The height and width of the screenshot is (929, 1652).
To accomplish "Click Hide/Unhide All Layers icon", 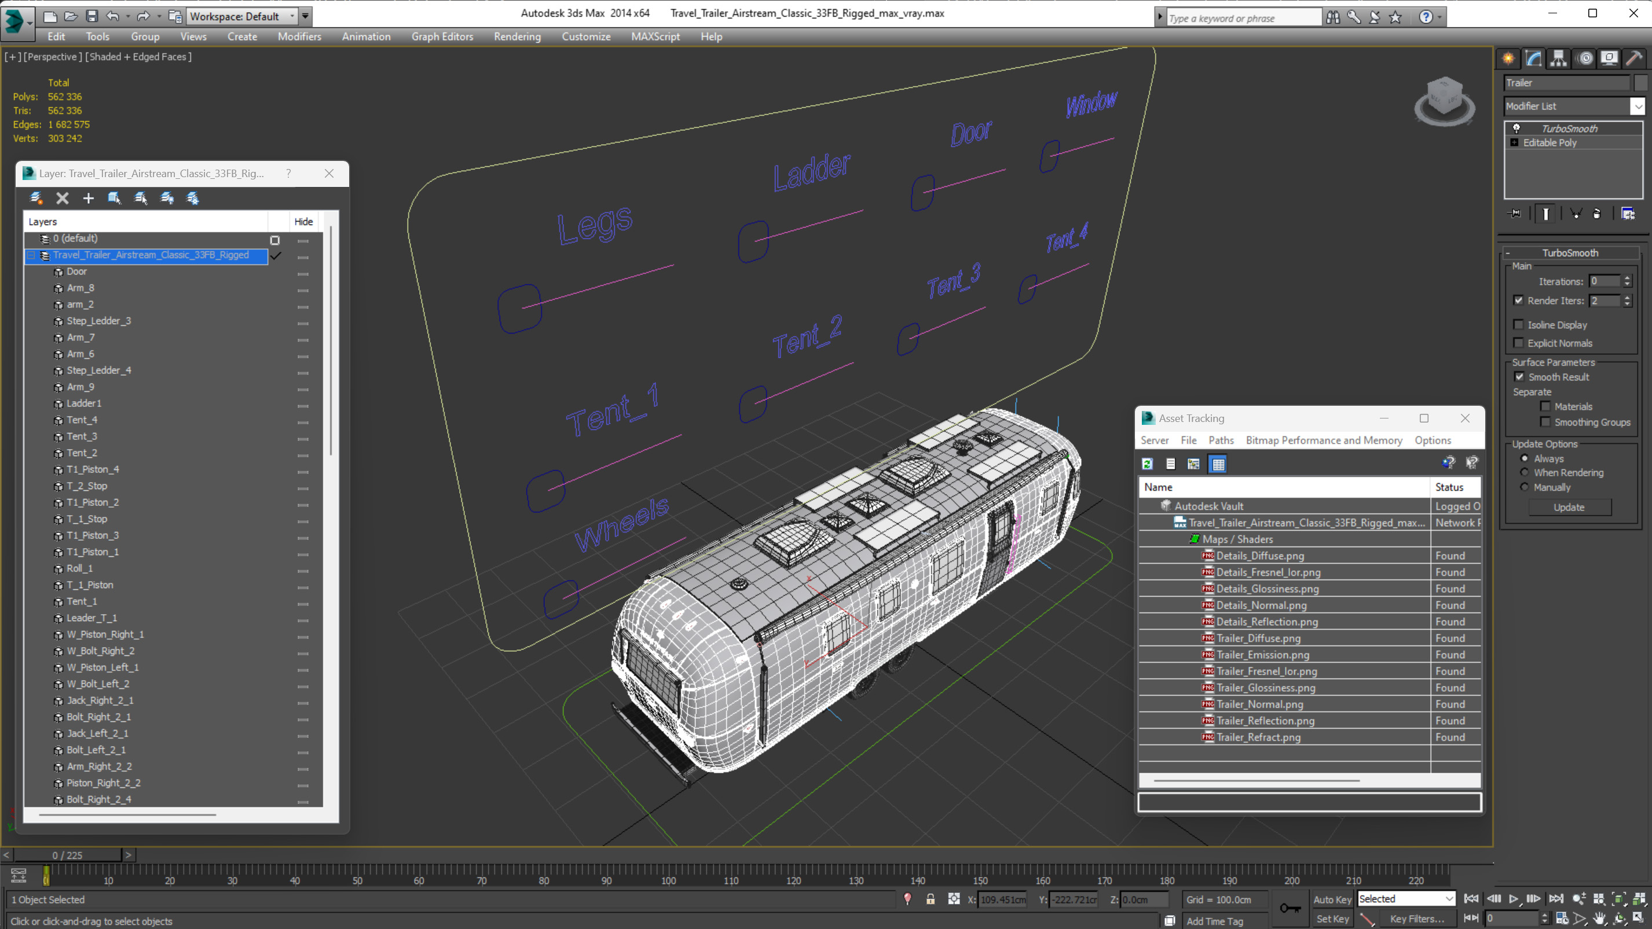I will point(167,198).
